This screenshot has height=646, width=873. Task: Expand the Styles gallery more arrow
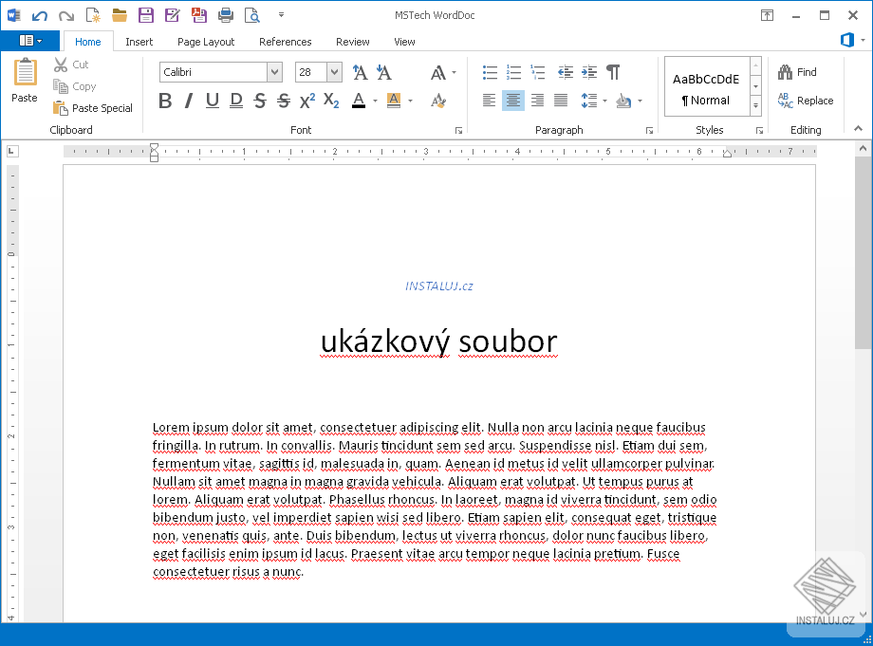coord(755,105)
